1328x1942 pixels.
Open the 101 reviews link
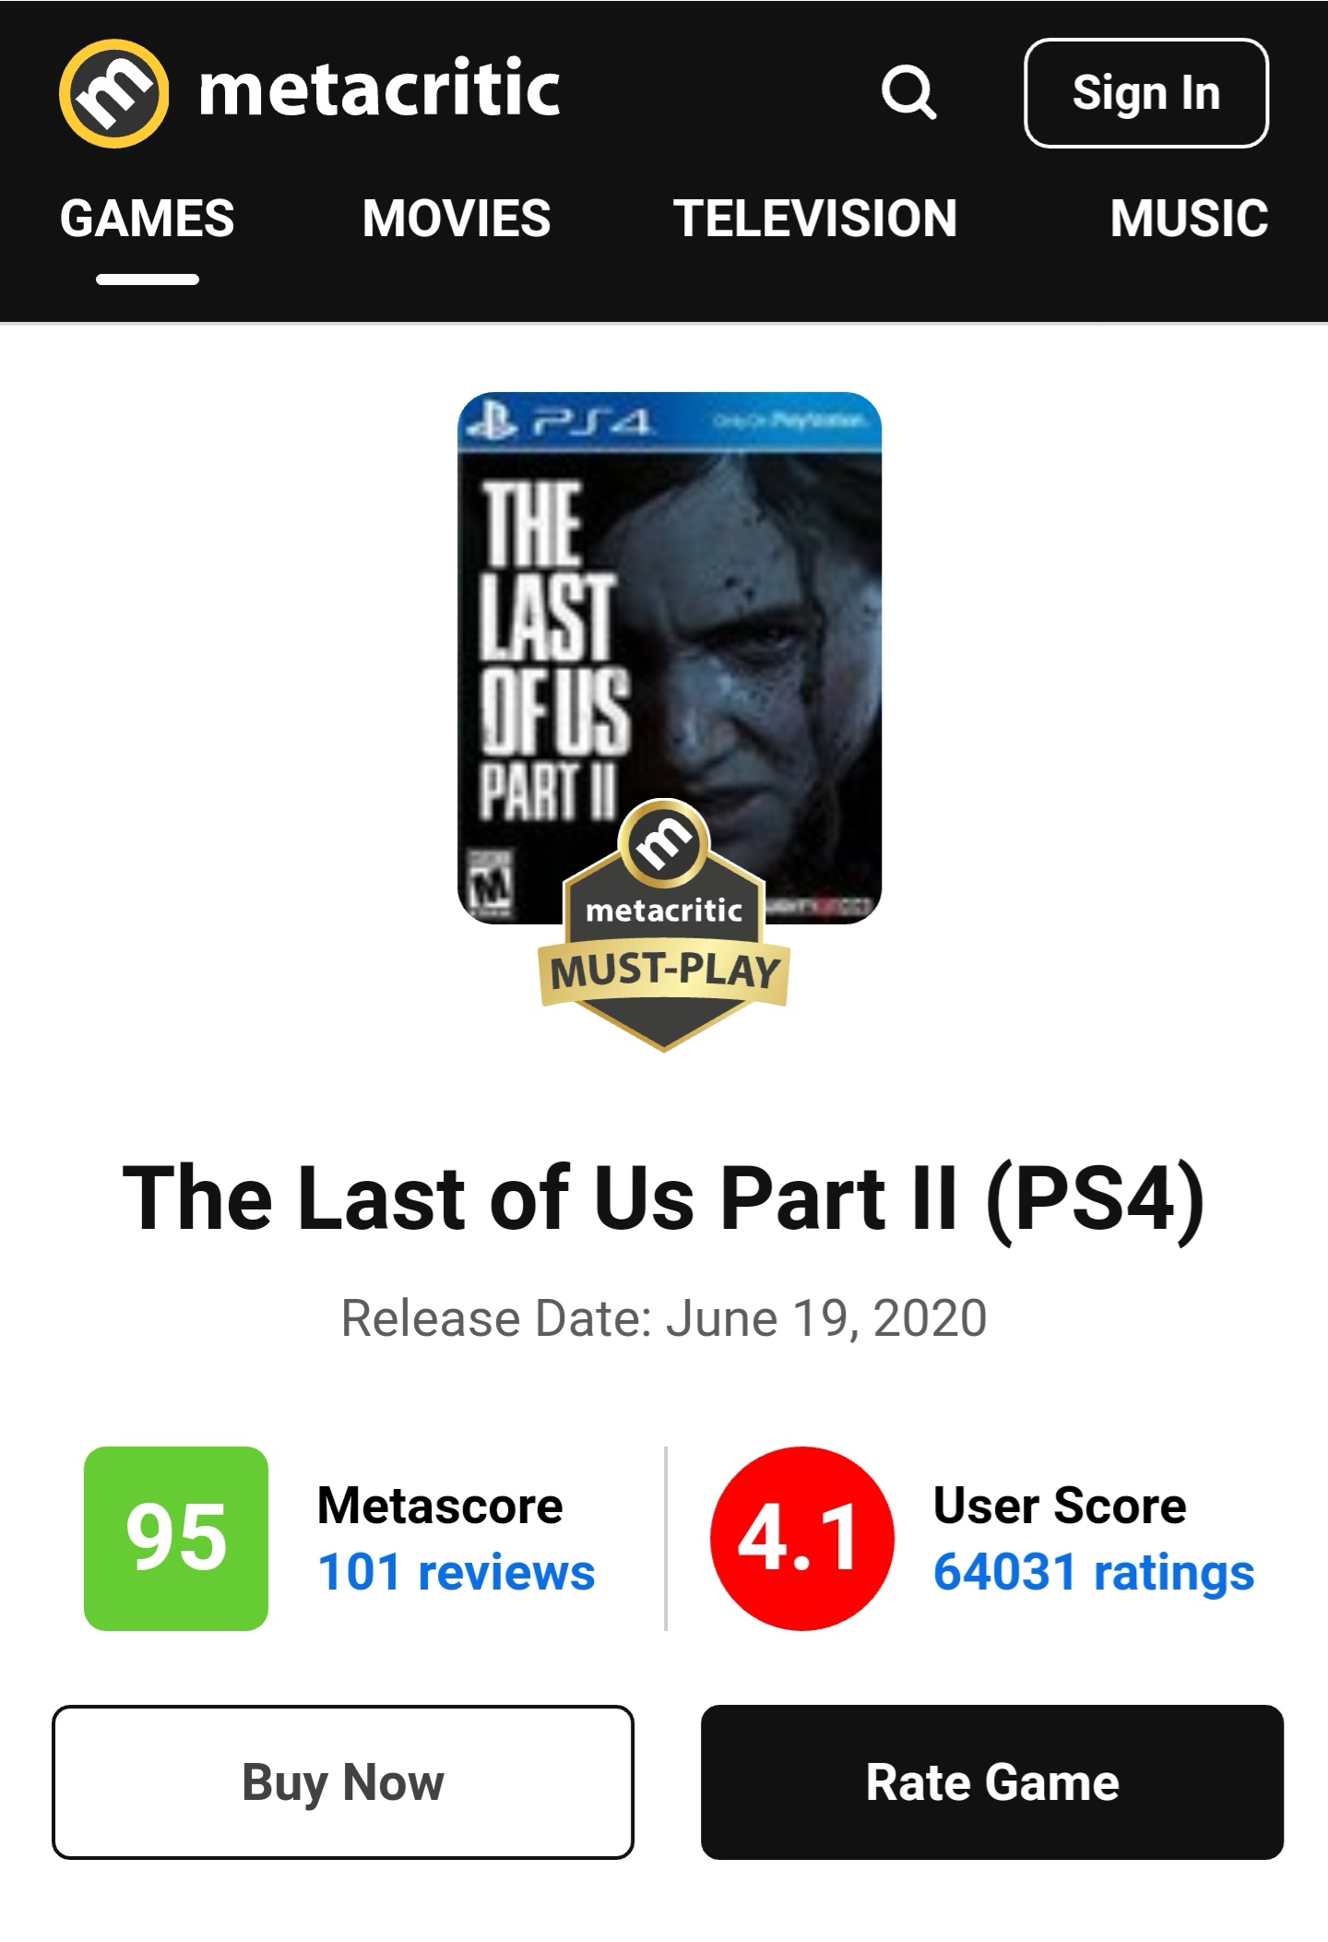pos(456,1572)
